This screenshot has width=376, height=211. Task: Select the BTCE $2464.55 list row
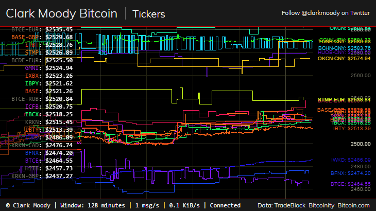(x=49, y=161)
